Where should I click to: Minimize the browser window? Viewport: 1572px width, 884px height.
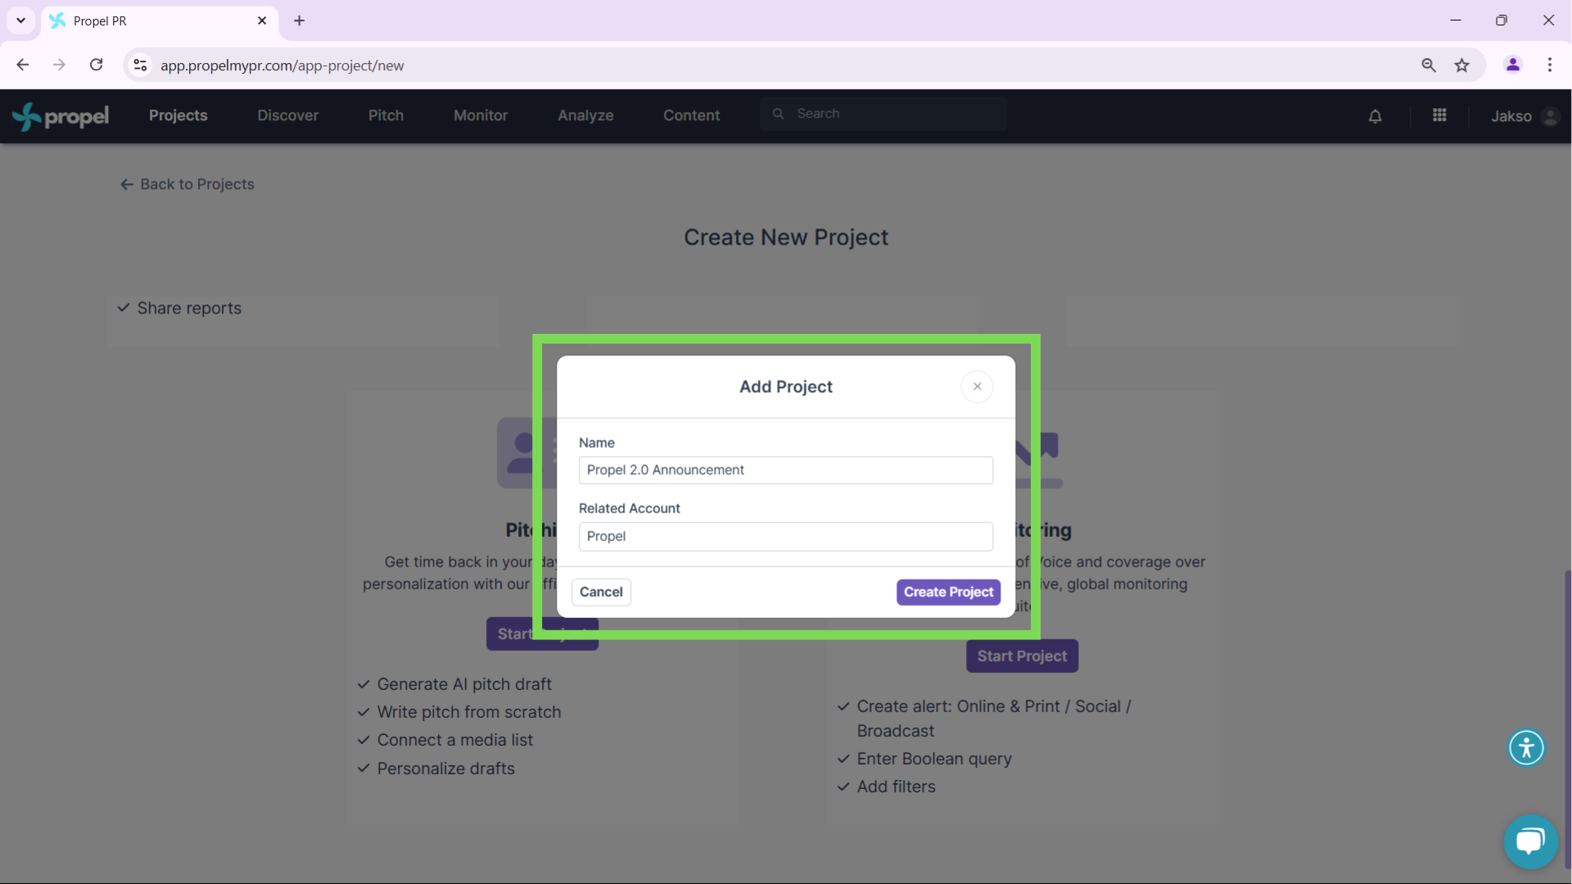coord(1456,20)
